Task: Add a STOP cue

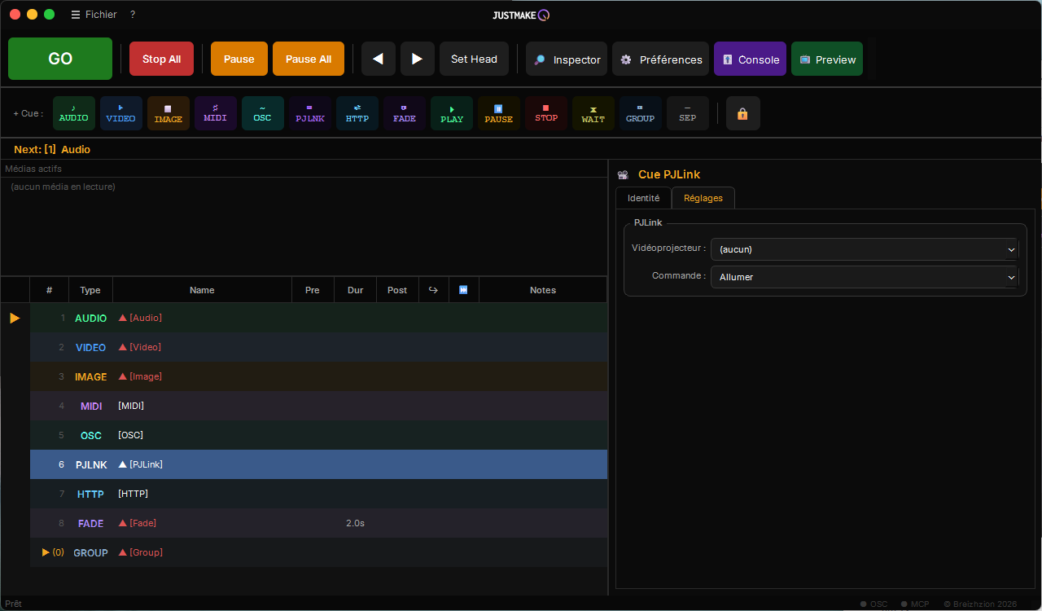Action: [x=546, y=113]
